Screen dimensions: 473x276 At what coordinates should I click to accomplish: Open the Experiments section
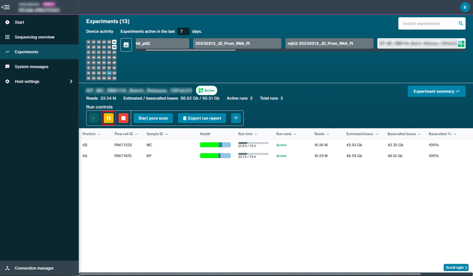39,52
